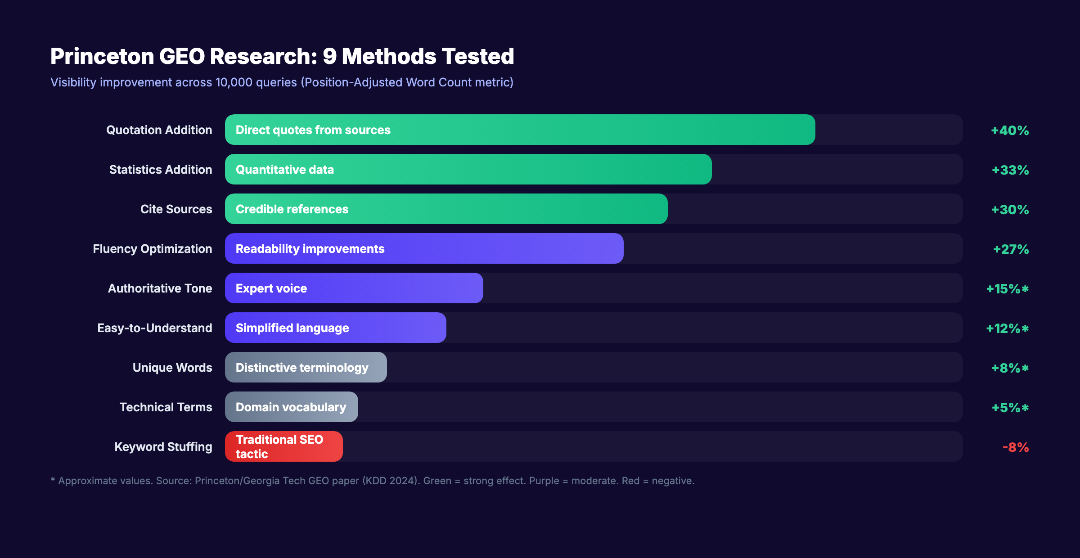This screenshot has width=1080, height=558.
Task: Select the Statistics Addition bar
Action: coord(468,170)
